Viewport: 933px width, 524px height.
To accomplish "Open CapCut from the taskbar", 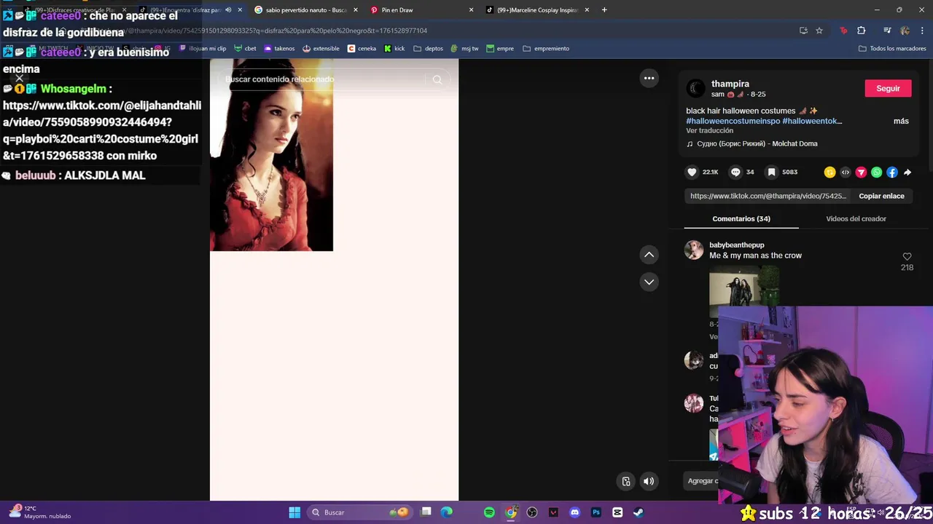I will (617, 512).
